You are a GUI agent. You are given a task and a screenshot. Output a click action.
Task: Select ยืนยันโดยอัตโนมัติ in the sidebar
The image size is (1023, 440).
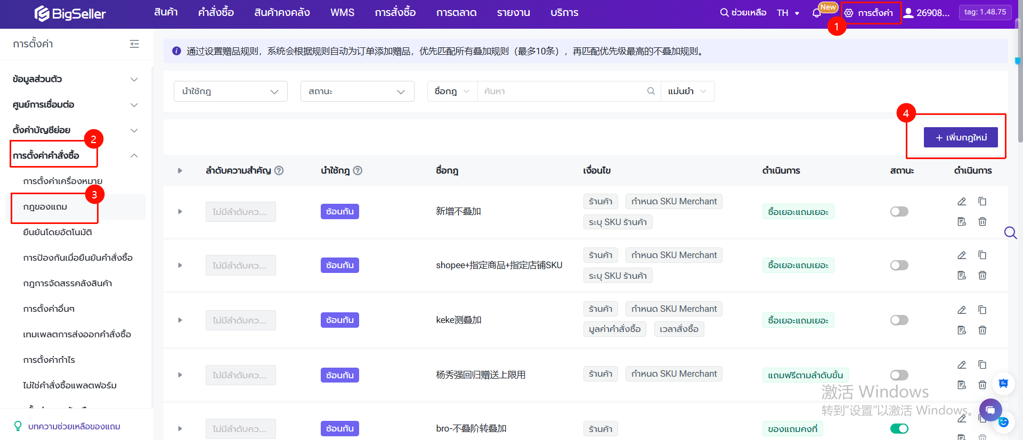[x=58, y=233]
